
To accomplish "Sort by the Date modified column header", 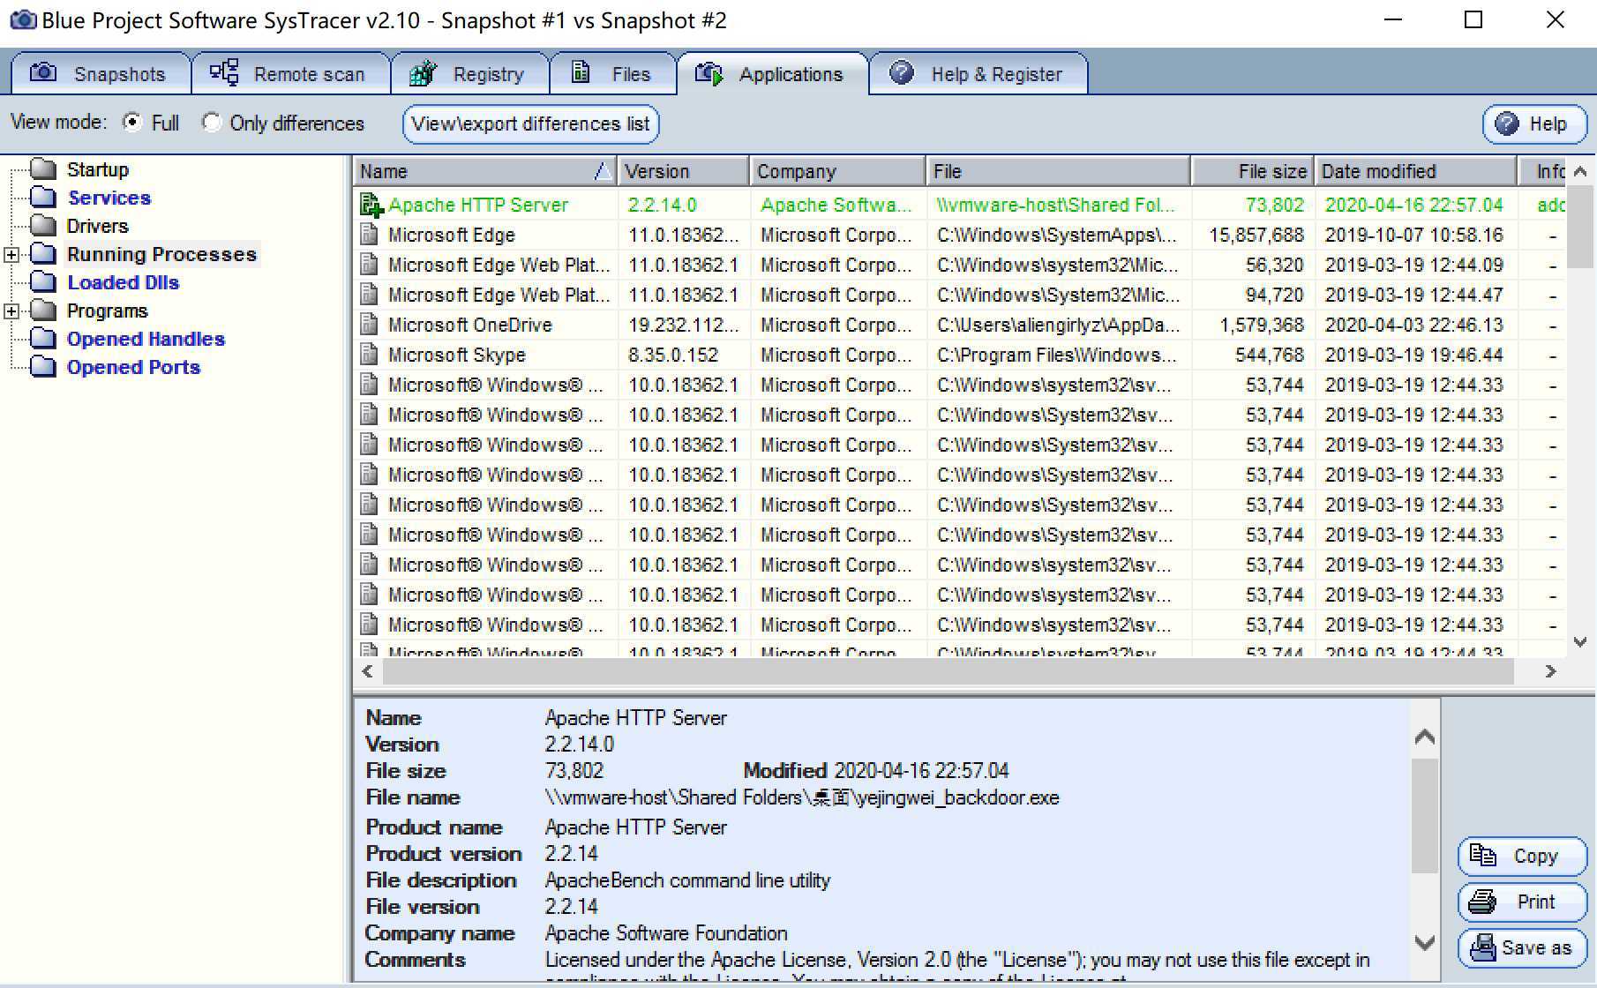I will pyautogui.click(x=1415, y=171).
